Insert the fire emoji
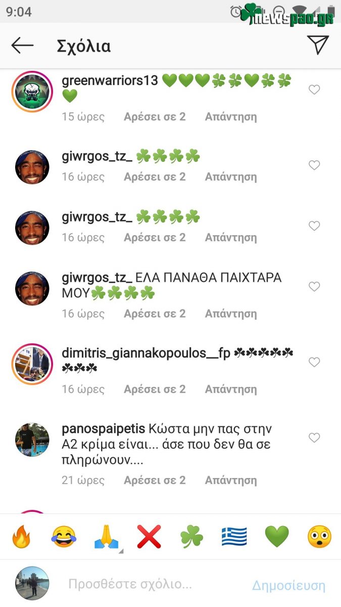The image size is (341, 607). (x=21, y=537)
